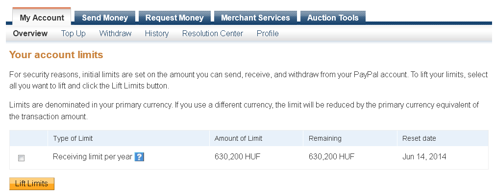Click the Lift Limits button
Image resolution: width=495 pixels, height=195 pixels.
tap(31, 184)
